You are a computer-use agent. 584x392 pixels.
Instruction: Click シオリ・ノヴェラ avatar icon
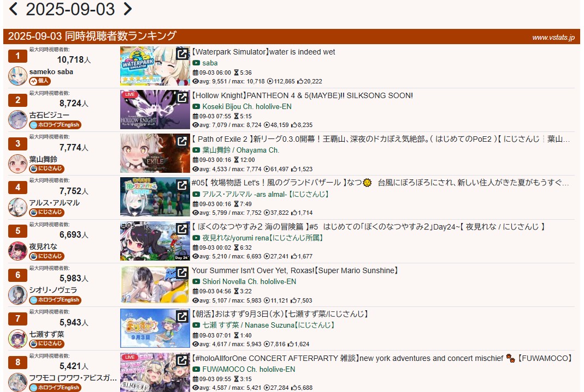(x=17, y=294)
